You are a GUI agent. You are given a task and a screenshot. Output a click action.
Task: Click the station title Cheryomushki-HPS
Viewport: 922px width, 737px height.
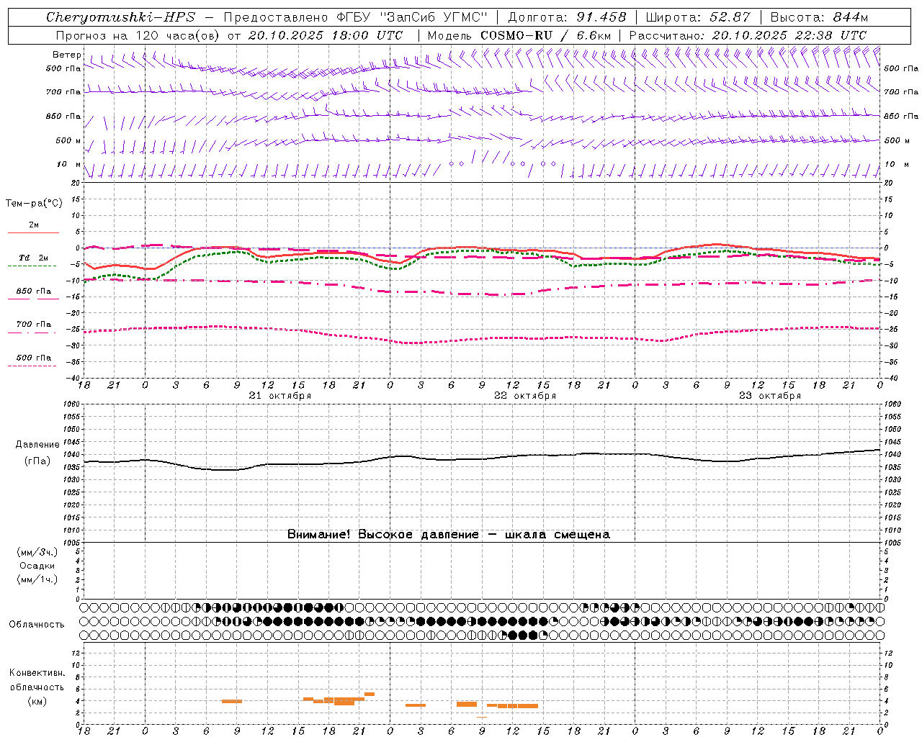(x=120, y=17)
